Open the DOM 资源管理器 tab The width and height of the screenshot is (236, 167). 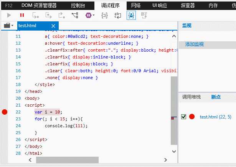click(x=39, y=6)
